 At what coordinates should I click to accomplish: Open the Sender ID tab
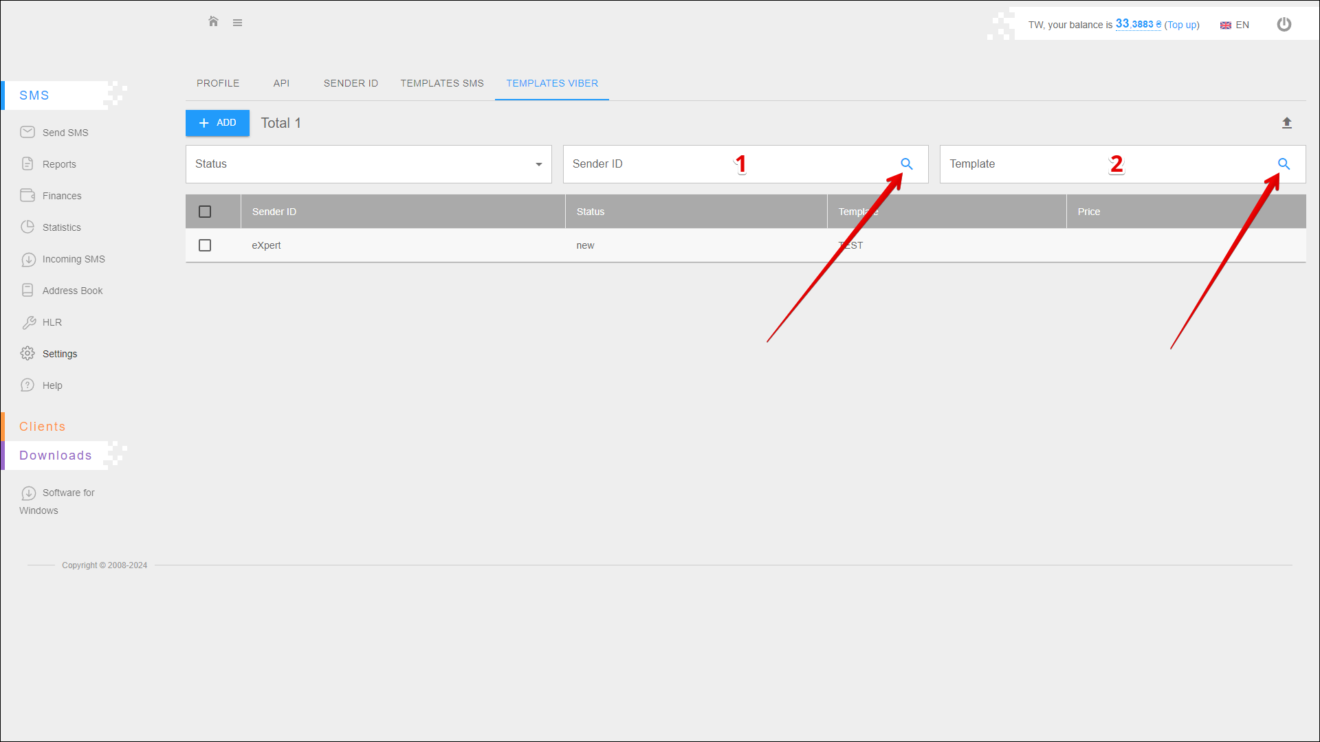point(351,83)
